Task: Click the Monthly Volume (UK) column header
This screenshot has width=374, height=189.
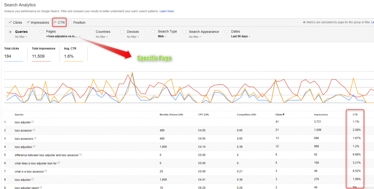Action: 171,115
